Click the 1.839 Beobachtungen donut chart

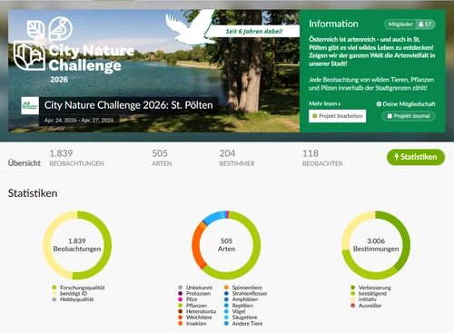click(77, 245)
